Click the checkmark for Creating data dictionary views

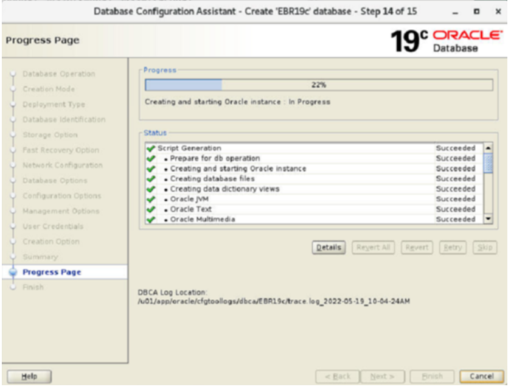(x=151, y=189)
